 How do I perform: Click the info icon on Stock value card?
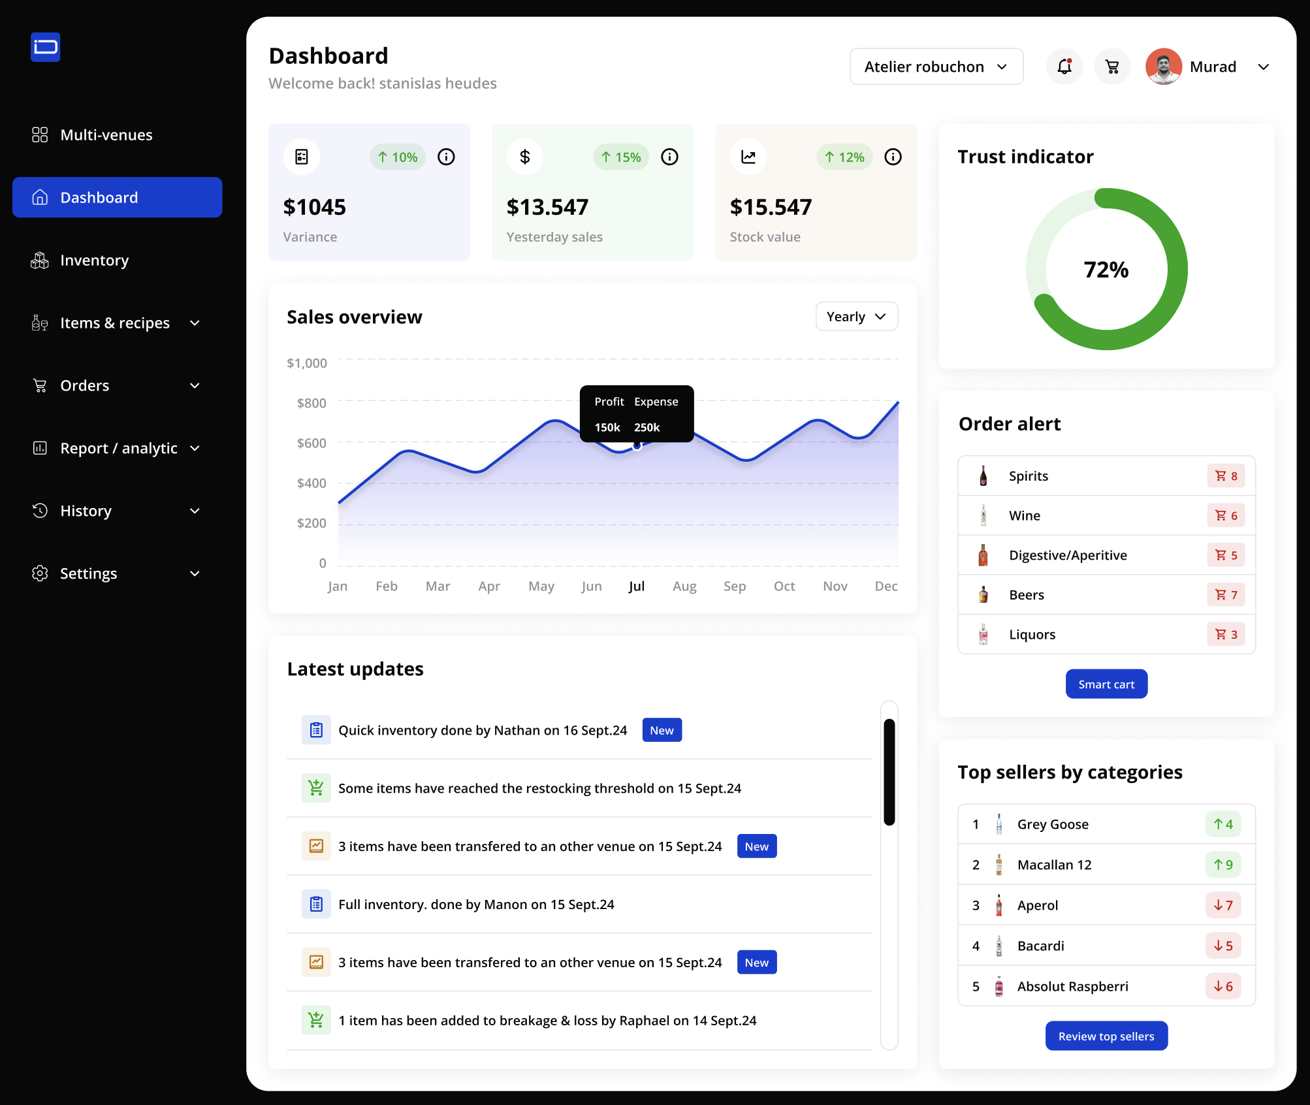tap(893, 157)
